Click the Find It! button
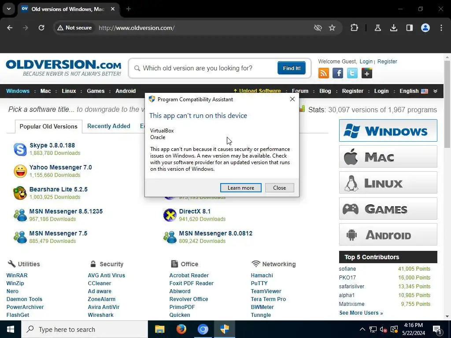This screenshot has height=338, width=451. pos(292,68)
